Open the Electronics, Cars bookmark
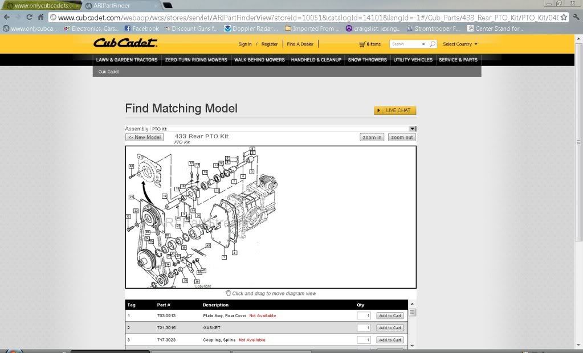Image resolution: width=583 pixels, height=353 pixels. point(91,28)
